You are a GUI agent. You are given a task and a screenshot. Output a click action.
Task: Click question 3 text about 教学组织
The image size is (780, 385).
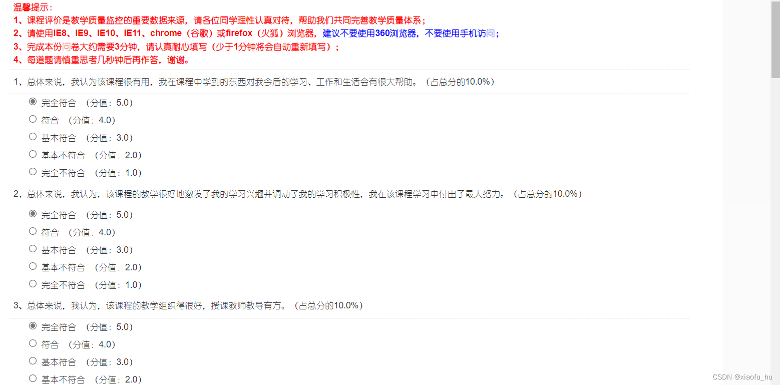(x=188, y=305)
